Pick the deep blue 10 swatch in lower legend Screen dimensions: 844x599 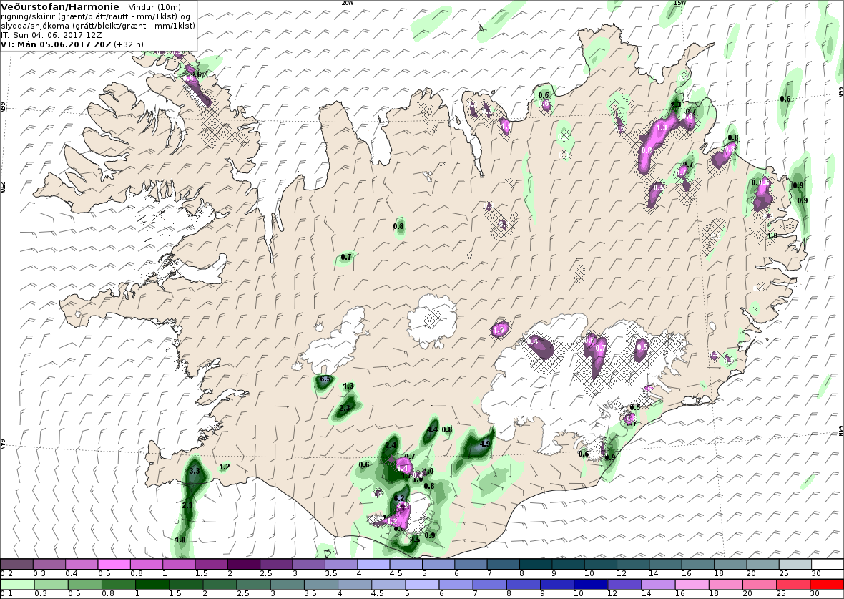click(x=591, y=585)
